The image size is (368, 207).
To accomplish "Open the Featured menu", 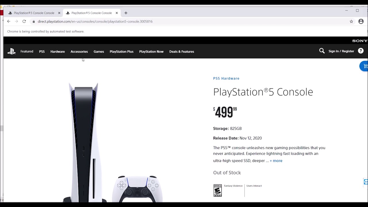I will (x=27, y=51).
